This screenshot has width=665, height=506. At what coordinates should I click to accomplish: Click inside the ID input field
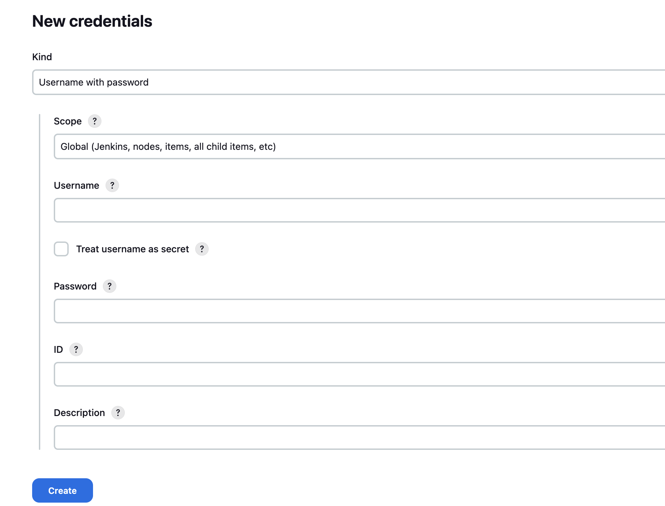click(360, 374)
